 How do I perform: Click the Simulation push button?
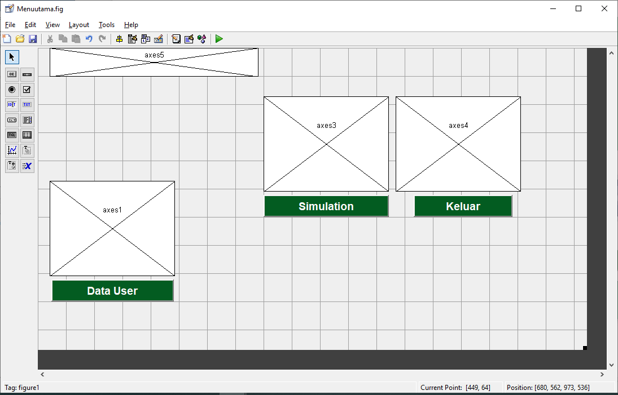coord(326,206)
